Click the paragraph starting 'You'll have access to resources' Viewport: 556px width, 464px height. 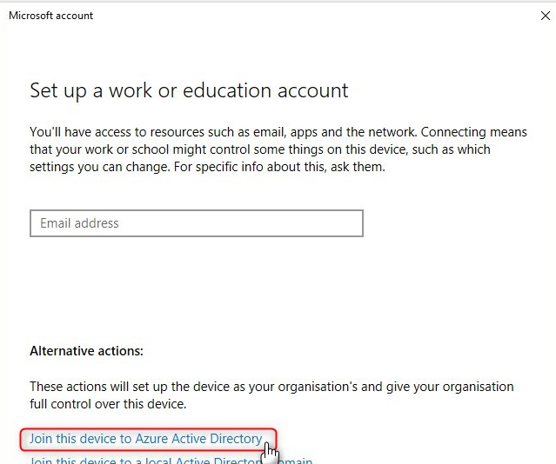[278, 149]
